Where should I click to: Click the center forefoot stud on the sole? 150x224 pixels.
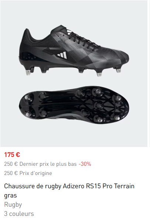(99, 105)
